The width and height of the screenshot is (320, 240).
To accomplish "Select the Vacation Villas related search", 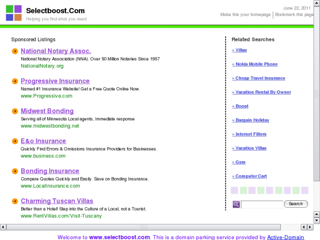I will coord(250,148).
